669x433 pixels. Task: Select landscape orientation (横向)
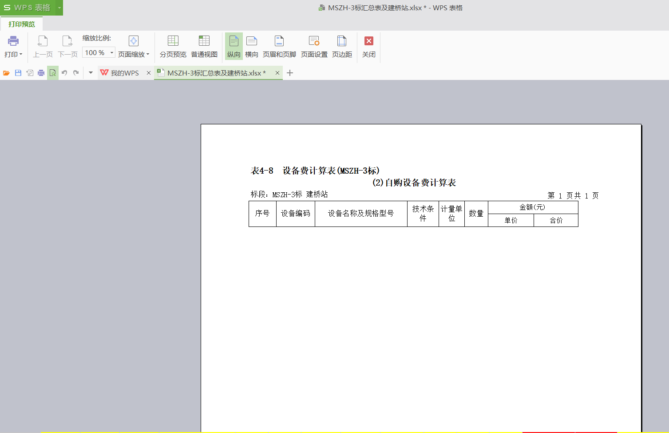(252, 47)
